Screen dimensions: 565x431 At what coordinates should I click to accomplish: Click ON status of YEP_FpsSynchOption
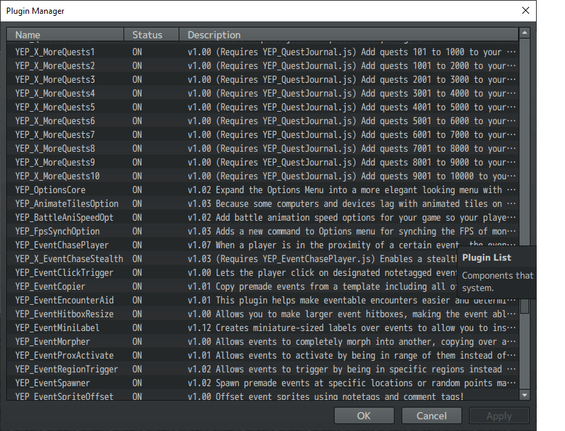click(x=137, y=231)
